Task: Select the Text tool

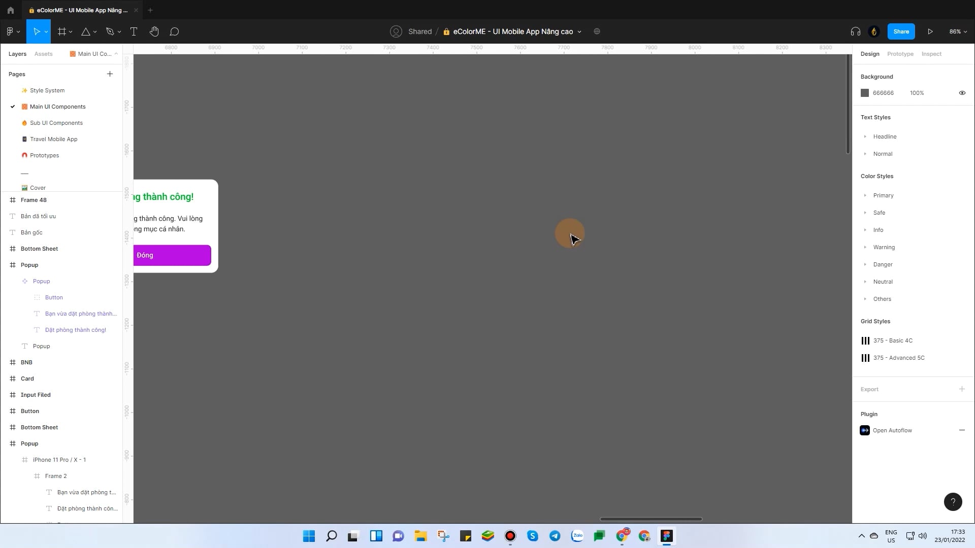Action: pyautogui.click(x=134, y=31)
